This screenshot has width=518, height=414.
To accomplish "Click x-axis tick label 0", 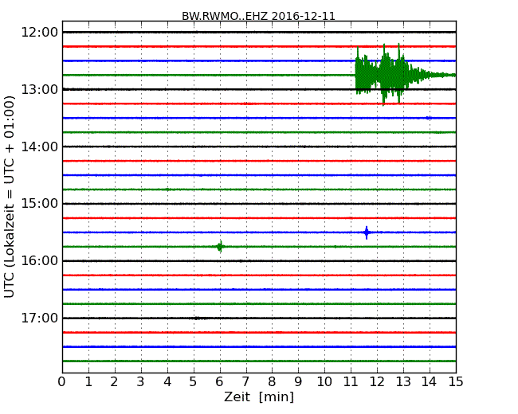I will (62, 382).
